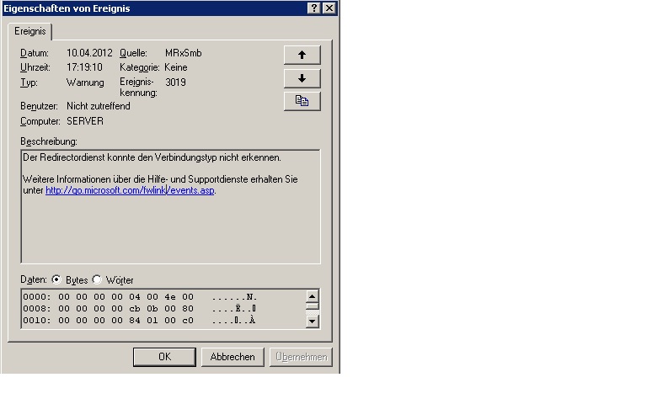Click the computer name SERVER
The width and height of the screenshot is (647, 404).
(85, 121)
